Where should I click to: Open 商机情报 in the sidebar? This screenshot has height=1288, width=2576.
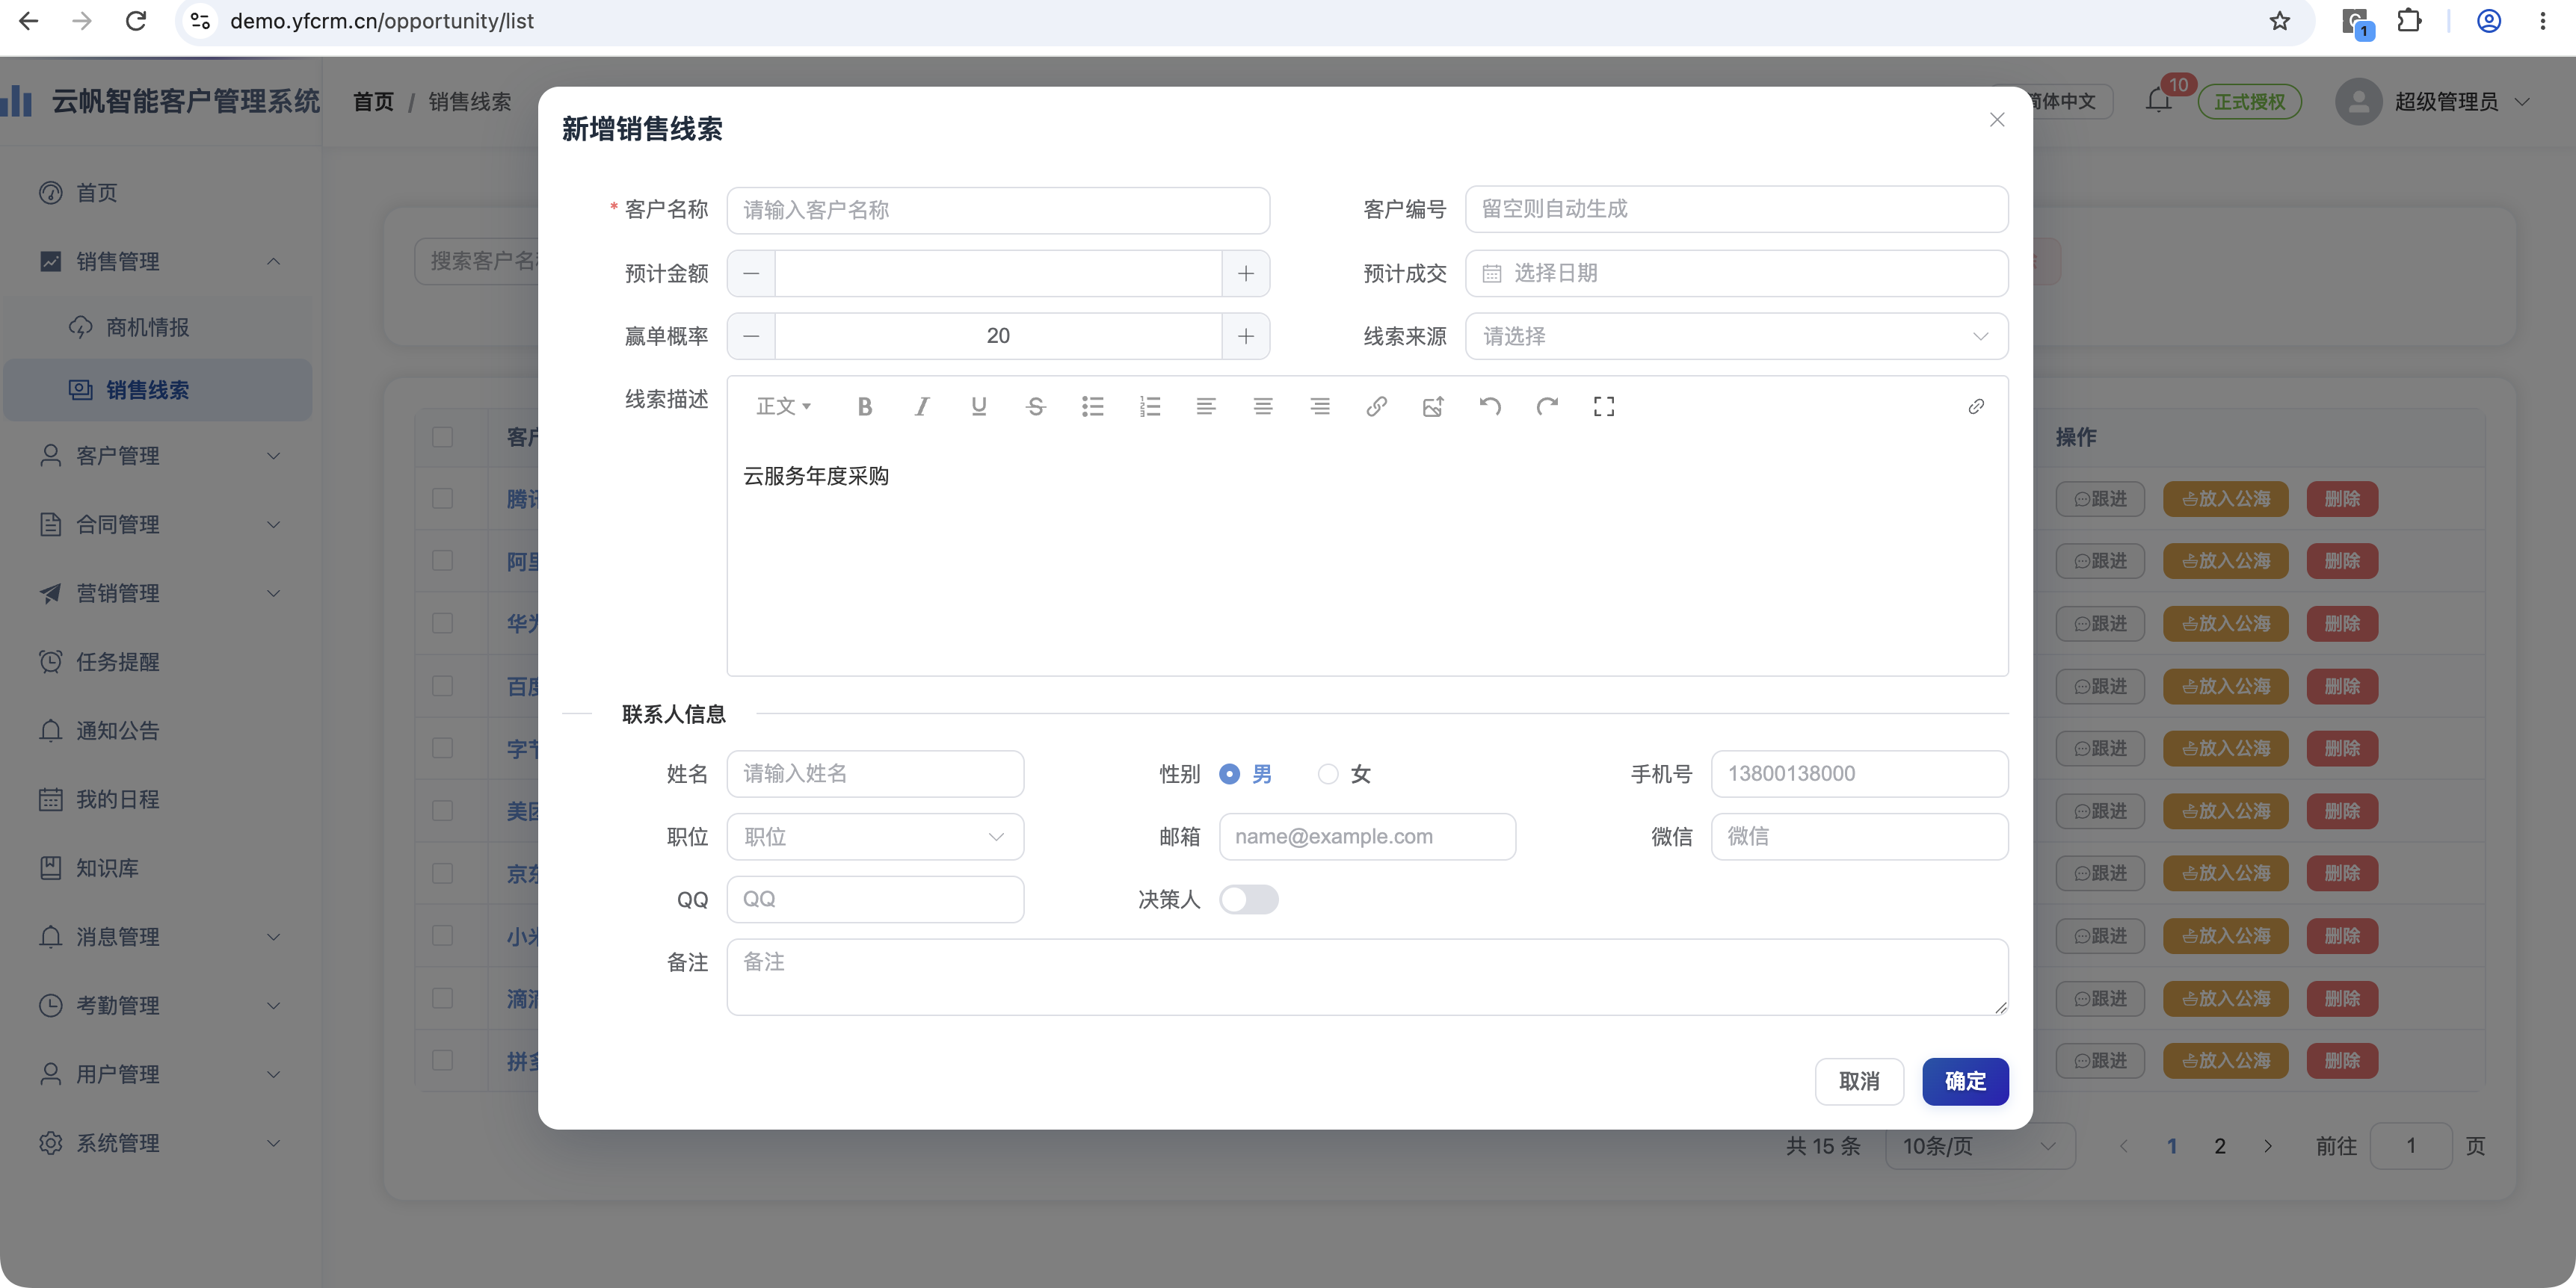pyautogui.click(x=158, y=328)
